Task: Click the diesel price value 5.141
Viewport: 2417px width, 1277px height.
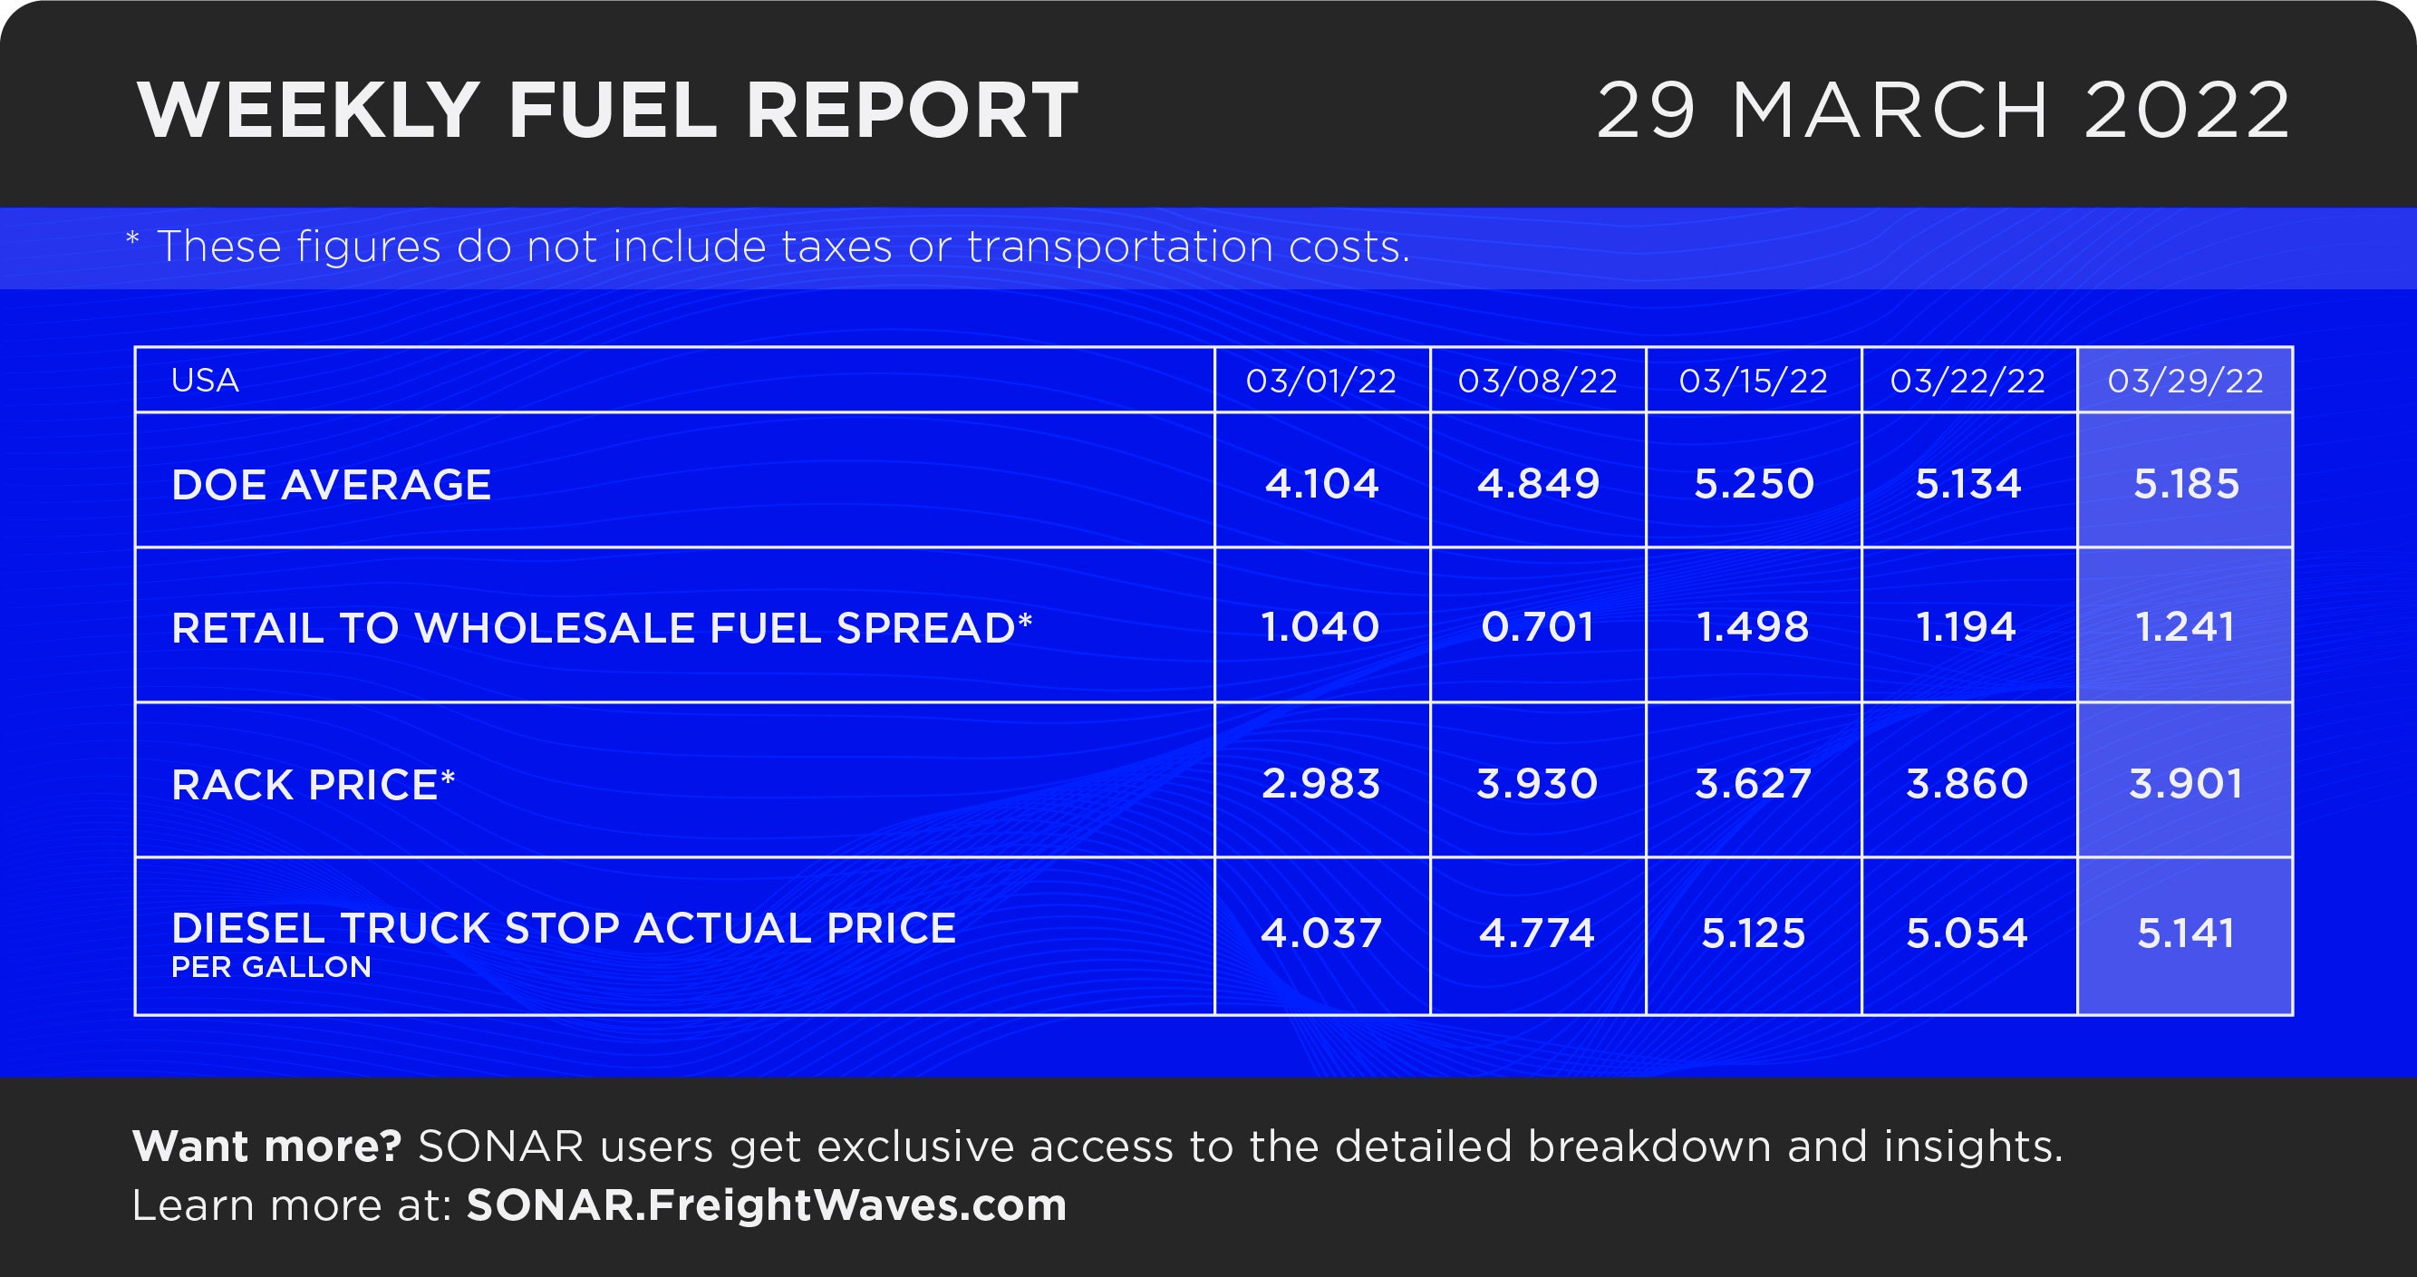Action: point(2185,933)
